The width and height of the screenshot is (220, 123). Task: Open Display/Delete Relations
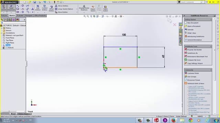click(x=84, y=8)
